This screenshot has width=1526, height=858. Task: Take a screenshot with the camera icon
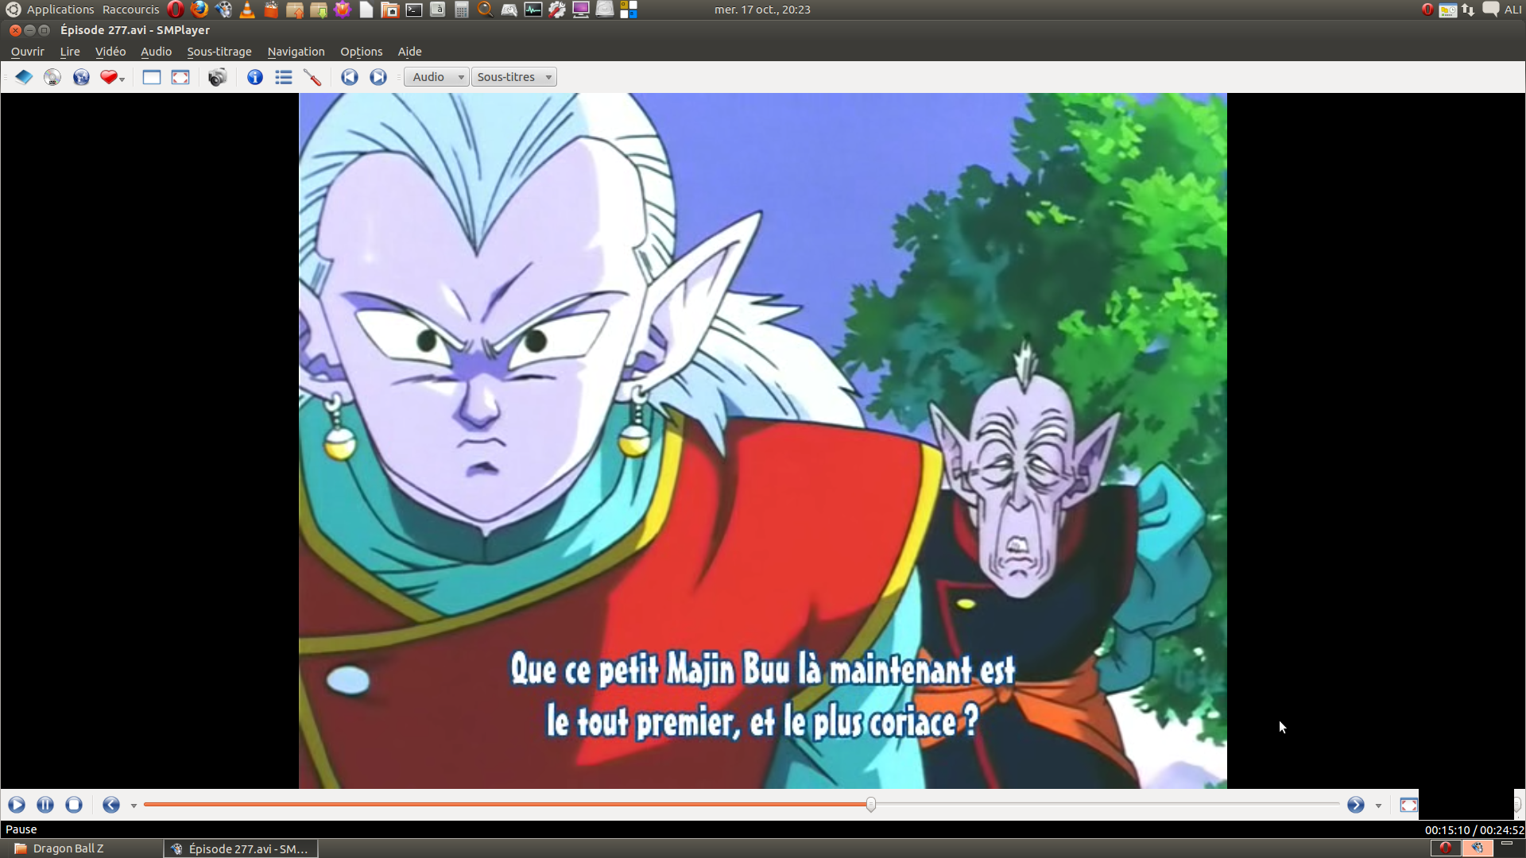click(x=217, y=77)
